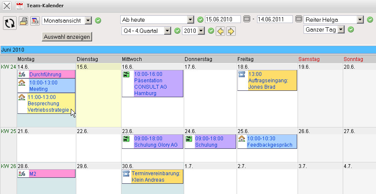This screenshot has width=376, height=194.
Task: Click the calendar settings icon beside print
Action: (x=35, y=20)
